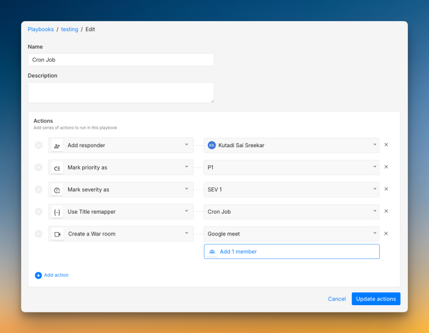Go to Playbooks in the breadcrumb
429x333 pixels.
tap(41, 29)
